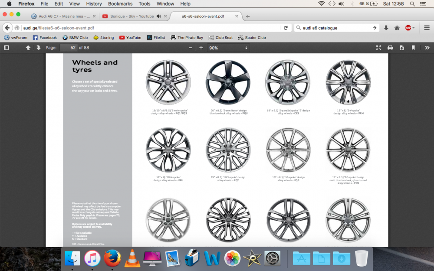Image resolution: width=434 pixels, height=271 pixels.
Task: Toggle the bookmark for the current page
Action: (x=413, y=48)
